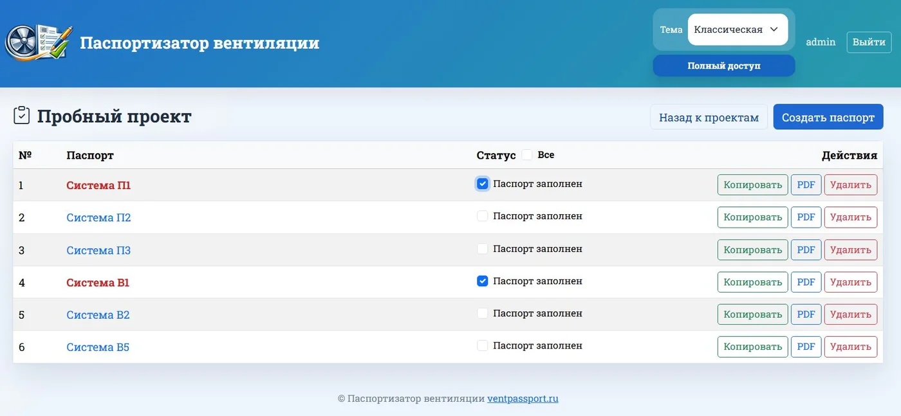901x416 pixels.
Task: Click the admin username text
Action: click(821, 42)
